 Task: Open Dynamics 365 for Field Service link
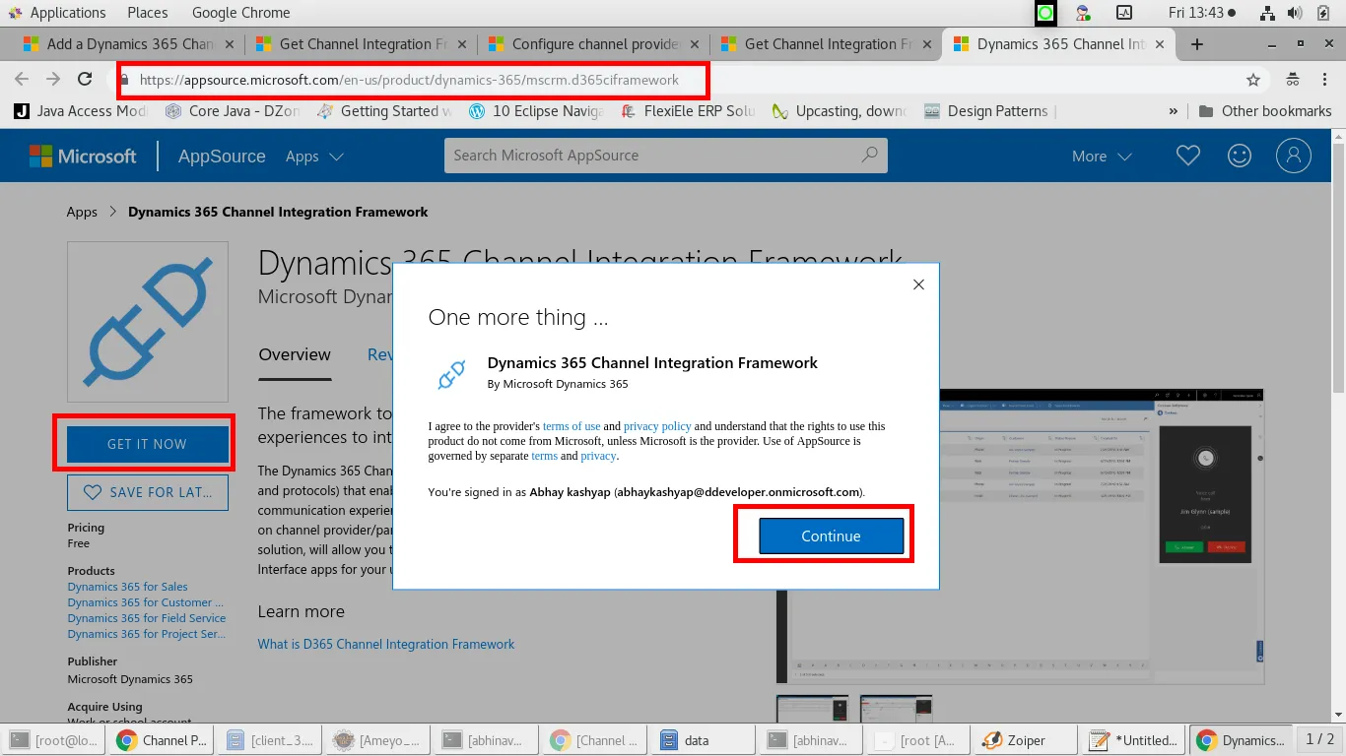click(x=147, y=618)
